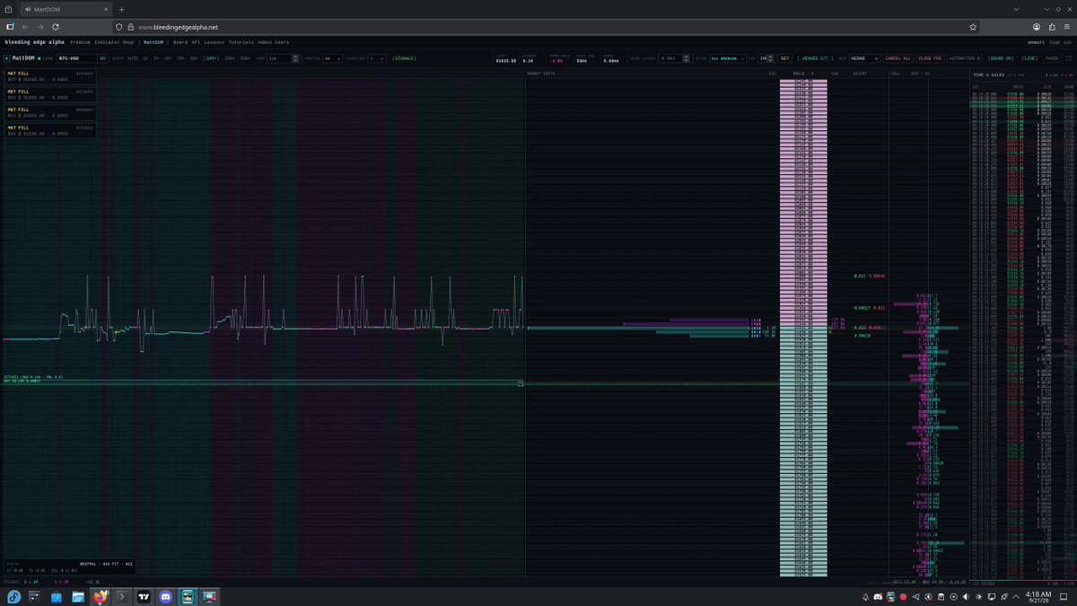
Task: Open the browser account icon
Action: coord(1037,27)
